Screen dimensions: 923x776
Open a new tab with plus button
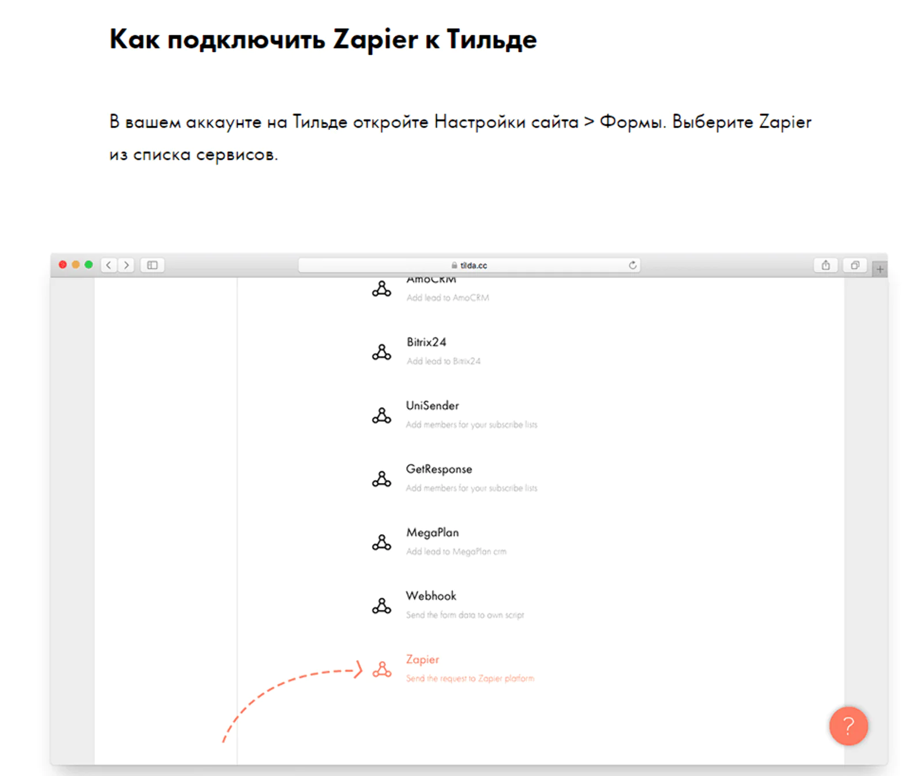click(880, 269)
